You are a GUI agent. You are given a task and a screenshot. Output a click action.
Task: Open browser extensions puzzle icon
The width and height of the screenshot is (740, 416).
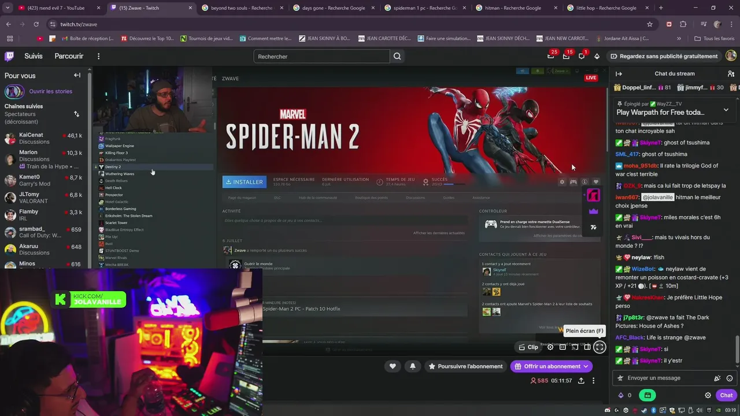[x=683, y=24]
